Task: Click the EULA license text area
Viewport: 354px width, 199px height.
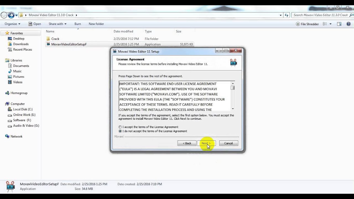Action: 175,96
